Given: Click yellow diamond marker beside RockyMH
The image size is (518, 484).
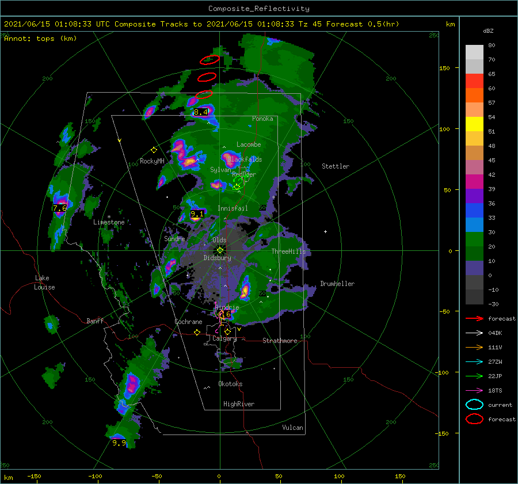Looking at the screenshot, I should click(154, 150).
